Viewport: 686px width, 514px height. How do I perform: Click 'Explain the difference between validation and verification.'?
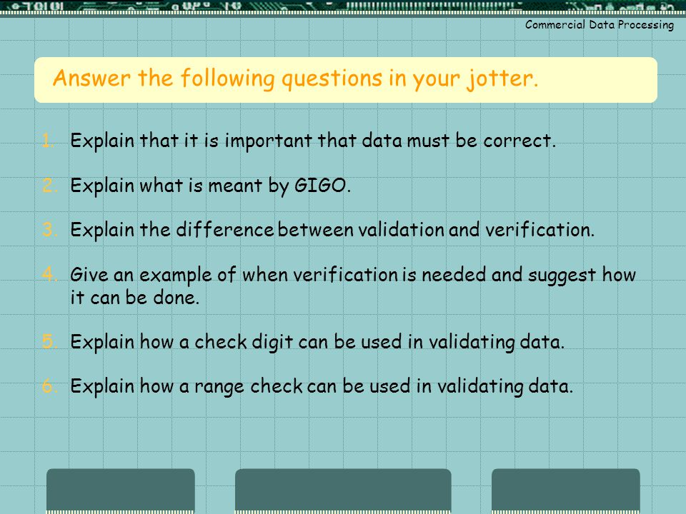tap(332, 230)
